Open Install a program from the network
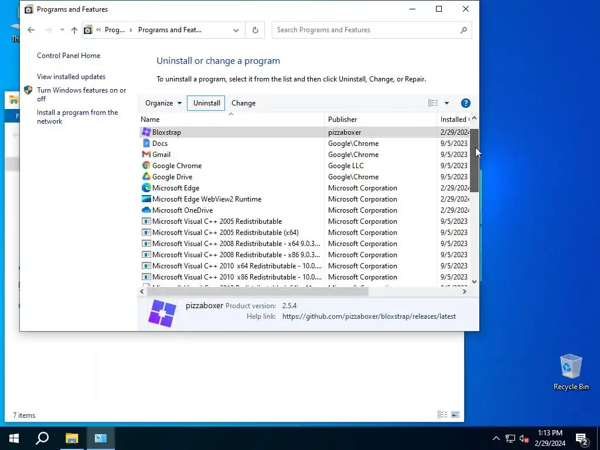Image resolution: width=600 pixels, height=450 pixels. (77, 117)
